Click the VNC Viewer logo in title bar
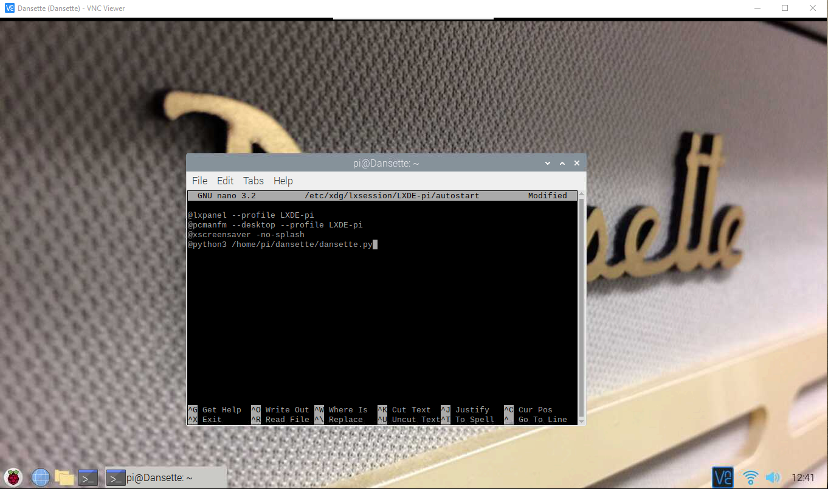828x489 pixels. click(9, 8)
